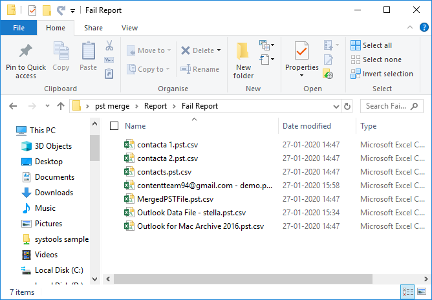Click the Redo arrow in title bar
Screen dimensions: 432x300
click(x=61, y=10)
